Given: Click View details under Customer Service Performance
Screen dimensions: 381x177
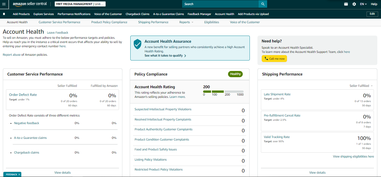Looking at the screenshot, I should [63, 172].
